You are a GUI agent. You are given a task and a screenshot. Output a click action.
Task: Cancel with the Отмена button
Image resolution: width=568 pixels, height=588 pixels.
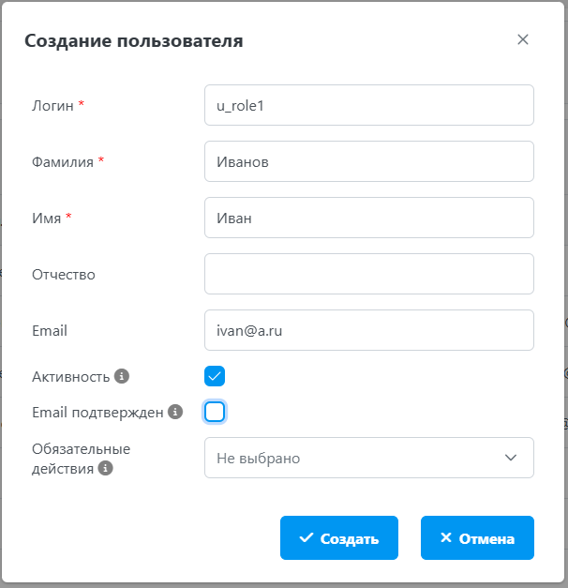[477, 538]
